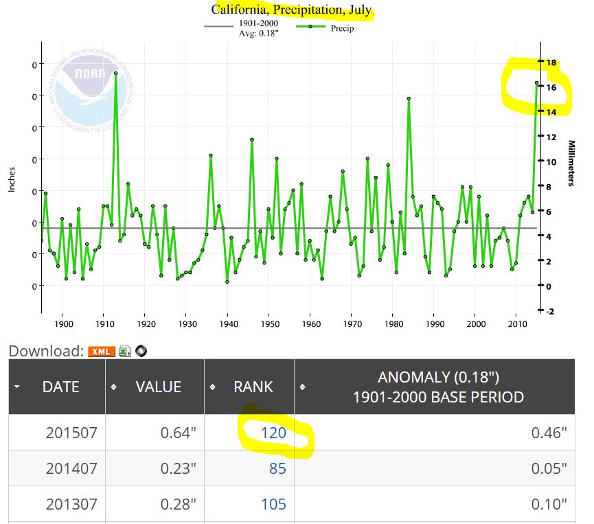The height and width of the screenshot is (524, 594).
Task: Open rank 105 link for 201307
Action: [x=273, y=505]
